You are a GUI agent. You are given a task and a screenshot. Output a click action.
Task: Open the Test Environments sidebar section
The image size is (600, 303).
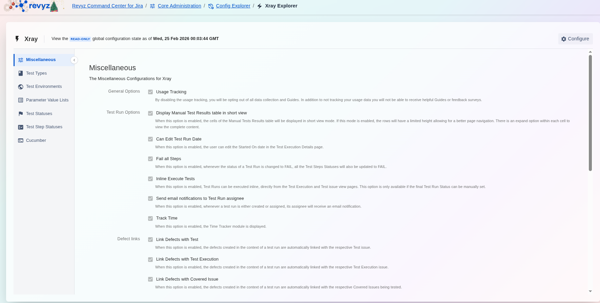pyautogui.click(x=44, y=87)
